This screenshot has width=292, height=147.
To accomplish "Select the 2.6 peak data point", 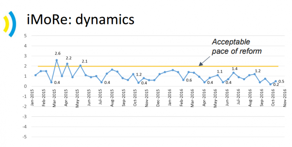I will tap(57, 60).
